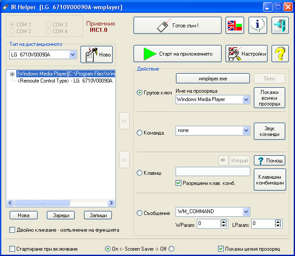Open the 'WM_COMMAND' message dropdown
This screenshot has width=295, height=256.
tap(246, 212)
